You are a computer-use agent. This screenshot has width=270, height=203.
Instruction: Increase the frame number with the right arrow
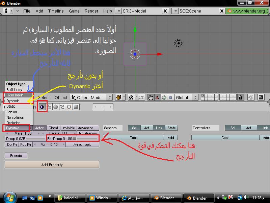(x=111, y=107)
